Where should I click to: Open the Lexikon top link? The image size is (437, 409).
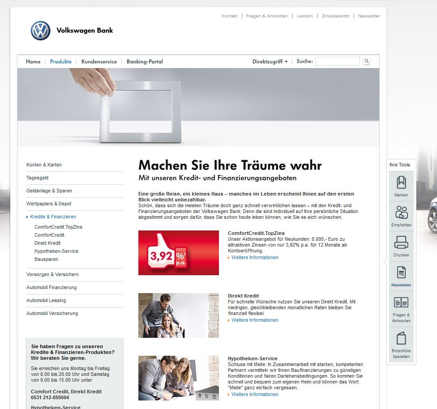coord(304,16)
